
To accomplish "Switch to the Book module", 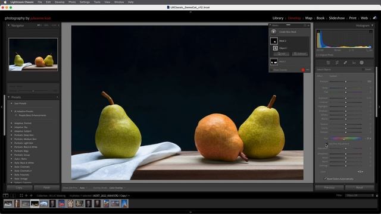I will [x=320, y=18].
